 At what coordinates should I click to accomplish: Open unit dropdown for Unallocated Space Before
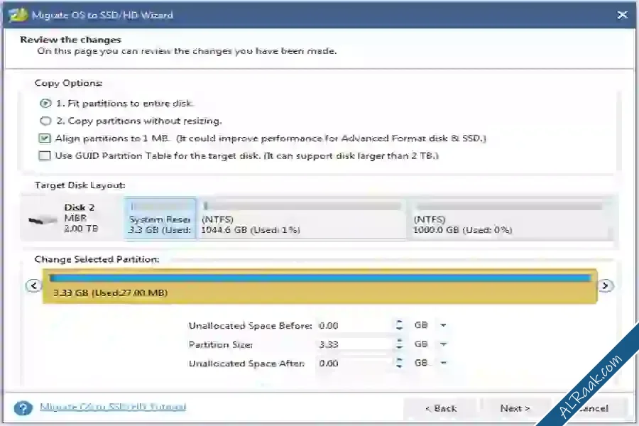tap(443, 325)
